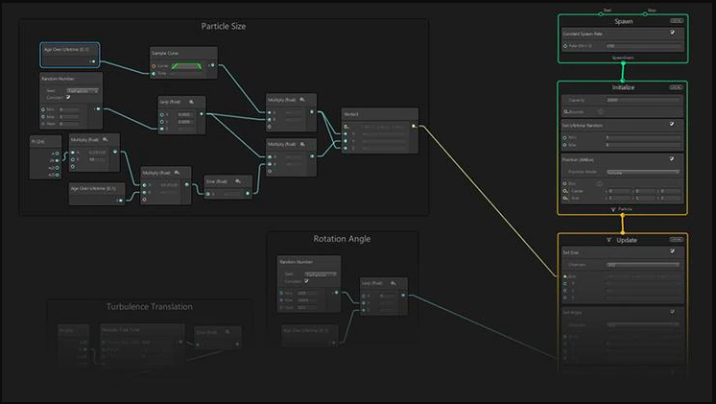Viewport: 716px width, 404px height.
Task: Click the Stop input port above Spawn
Action: 652,12
